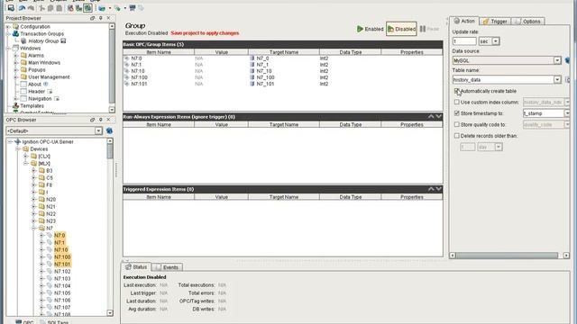577x324 pixels.
Task: Click browse icon beside Table name
Action: (x=567, y=79)
